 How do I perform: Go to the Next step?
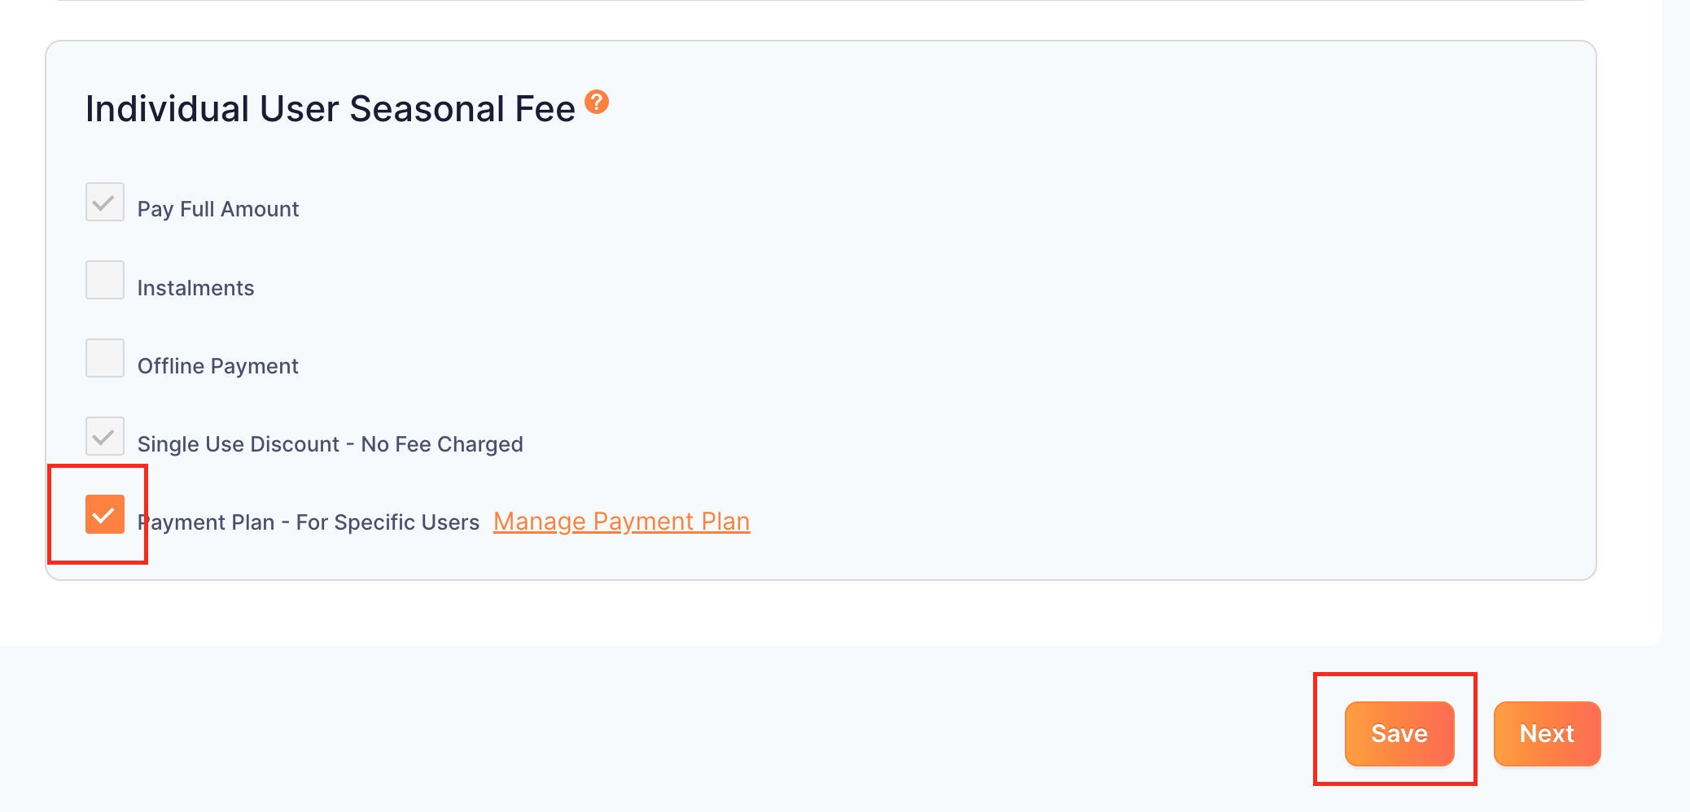tap(1547, 734)
